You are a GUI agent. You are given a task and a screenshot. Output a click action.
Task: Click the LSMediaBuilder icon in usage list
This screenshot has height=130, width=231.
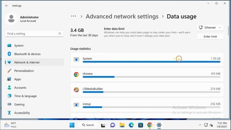point(76,90)
